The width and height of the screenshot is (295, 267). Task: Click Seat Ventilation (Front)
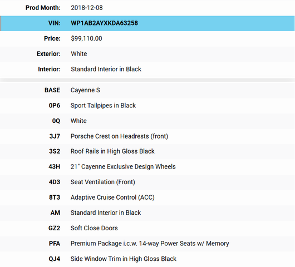[103, 182]
